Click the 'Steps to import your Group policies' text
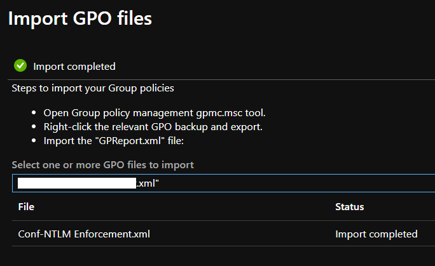 tap(93, 88)
